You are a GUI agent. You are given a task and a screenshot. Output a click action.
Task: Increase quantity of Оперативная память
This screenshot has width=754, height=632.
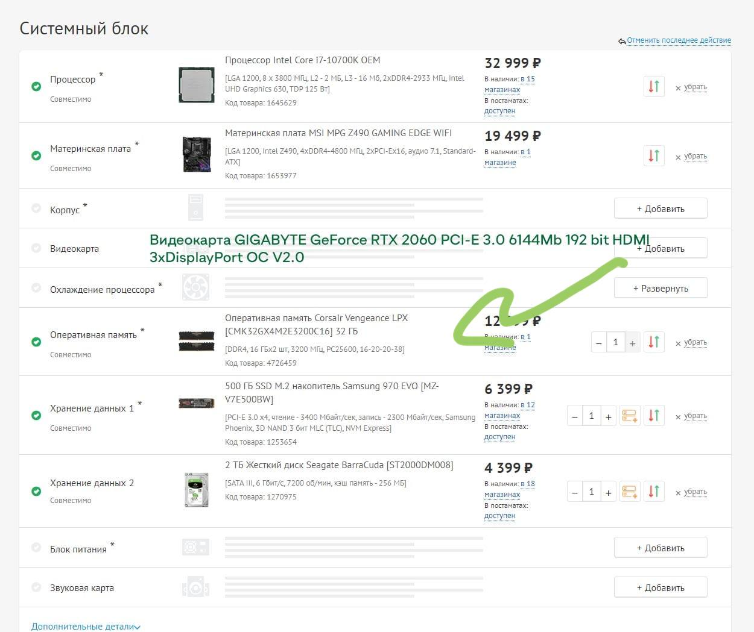click(x=632, y=343)
